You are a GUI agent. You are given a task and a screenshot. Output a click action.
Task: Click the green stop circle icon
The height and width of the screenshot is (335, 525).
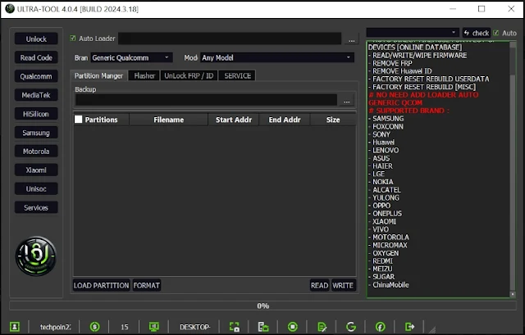(x=293, y=326)
